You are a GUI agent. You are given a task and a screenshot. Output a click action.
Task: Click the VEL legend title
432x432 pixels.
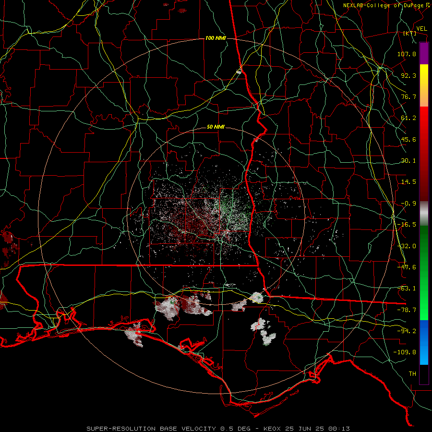[421, 29]
